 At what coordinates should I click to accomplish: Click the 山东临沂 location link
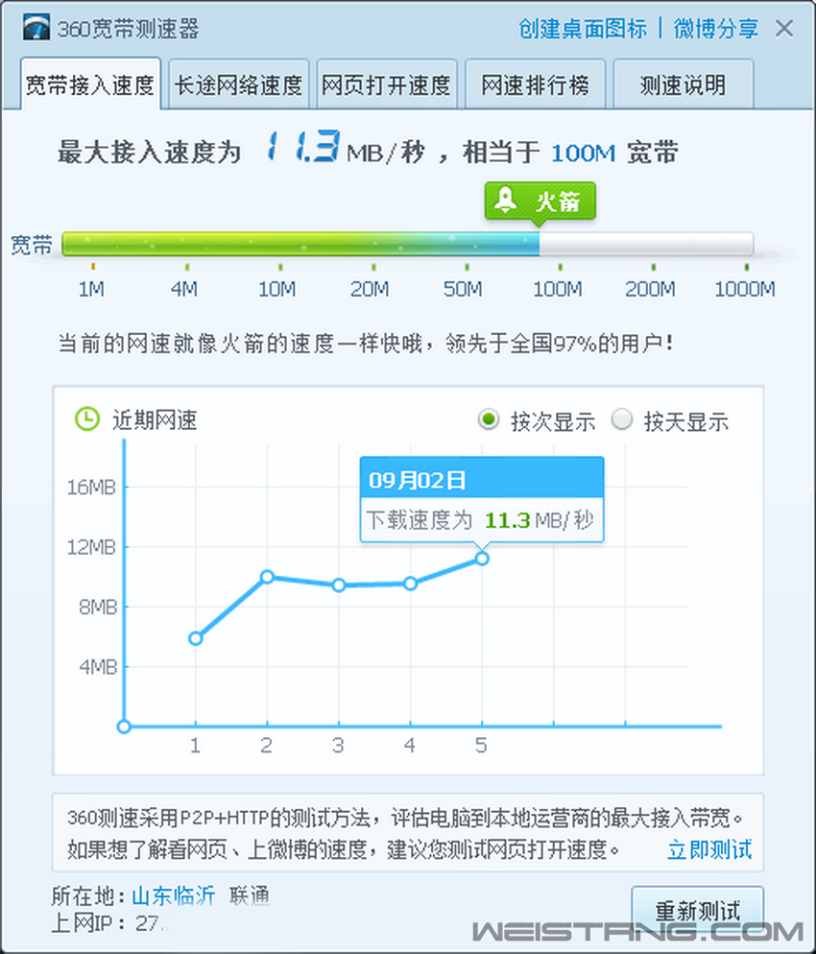click(173, 896)
